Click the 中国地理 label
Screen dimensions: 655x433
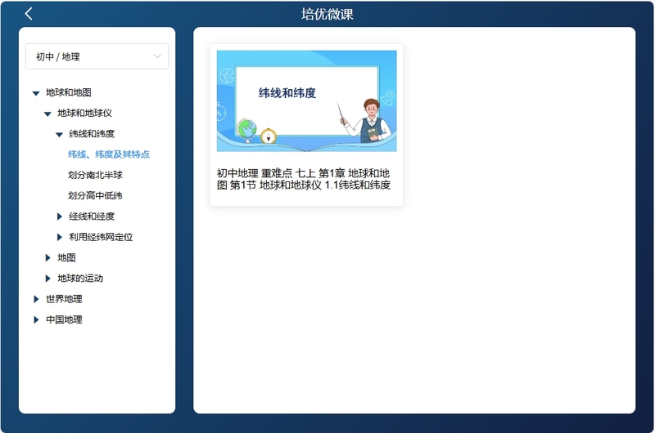tap(64, 319)
